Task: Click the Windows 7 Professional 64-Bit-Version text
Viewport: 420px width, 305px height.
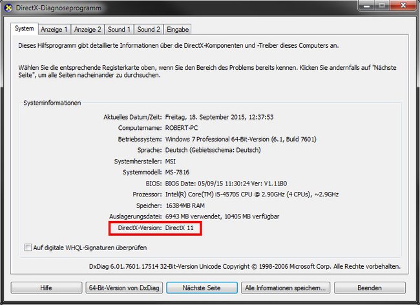Action: click(240, 139)
